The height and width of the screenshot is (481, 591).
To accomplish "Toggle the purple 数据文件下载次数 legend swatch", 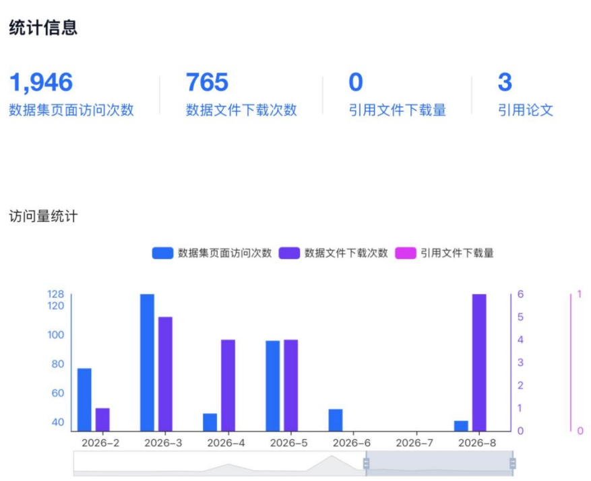I will (x=289, y=253).
